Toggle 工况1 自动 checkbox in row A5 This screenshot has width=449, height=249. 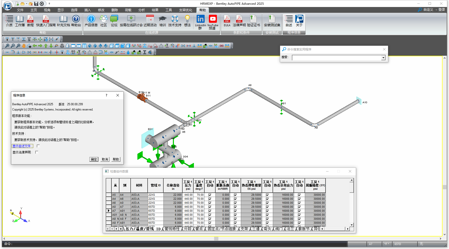(210, 195)
